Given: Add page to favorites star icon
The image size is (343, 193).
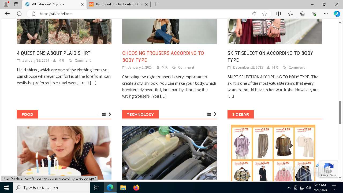Looking at the screenshot, I should (x=264, y=14).
